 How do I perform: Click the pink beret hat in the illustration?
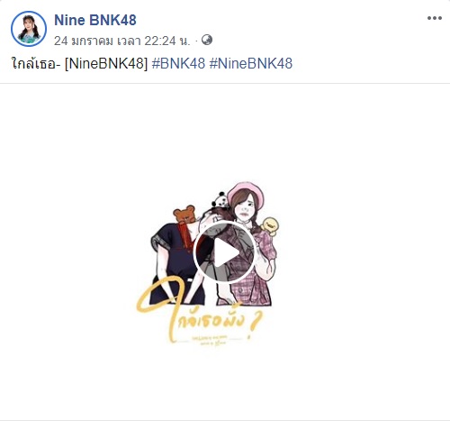pos(246,192)
